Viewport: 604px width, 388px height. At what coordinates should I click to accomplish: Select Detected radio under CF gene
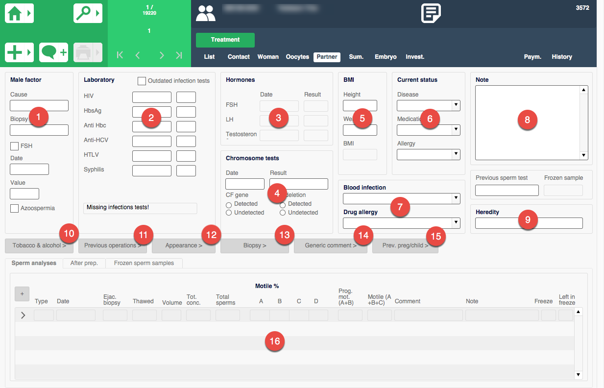coord(229,204)
